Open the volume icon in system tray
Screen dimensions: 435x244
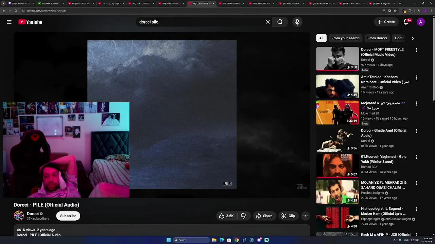[417, 240]
